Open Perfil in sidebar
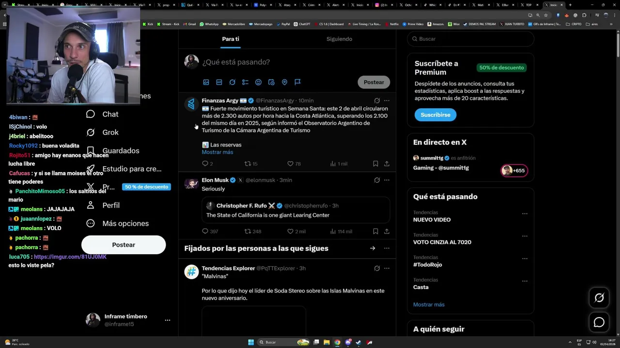 coord(103,205)
